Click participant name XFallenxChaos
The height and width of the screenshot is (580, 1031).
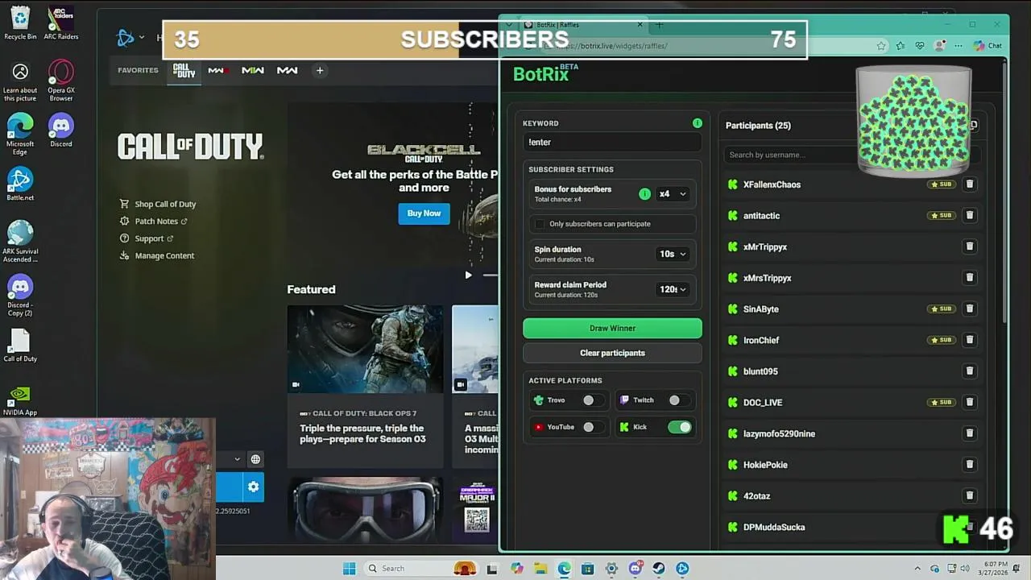pos(772,184)
